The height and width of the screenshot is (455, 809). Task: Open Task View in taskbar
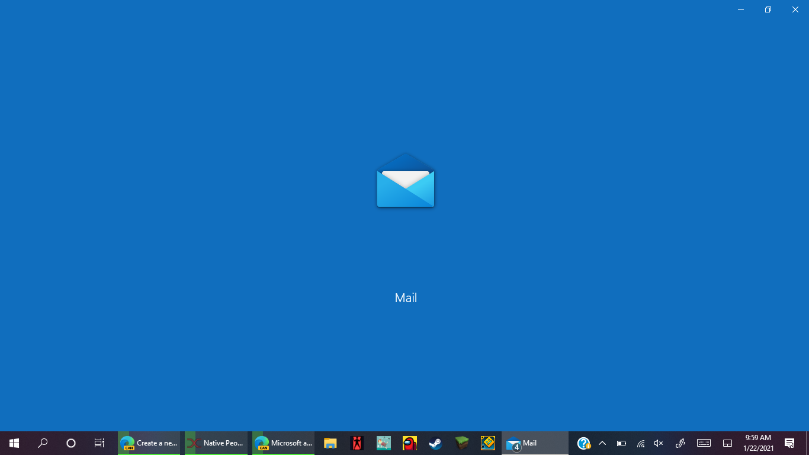99,443
